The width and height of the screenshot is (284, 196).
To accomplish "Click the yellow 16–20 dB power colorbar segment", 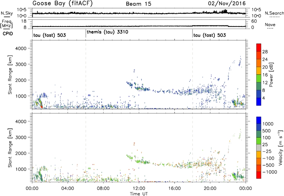I will (259, 71).
